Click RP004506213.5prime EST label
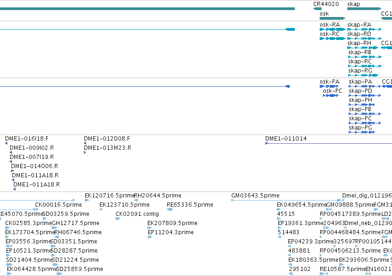Viewport: 392px width, 276px height. [x=350, y=251]
